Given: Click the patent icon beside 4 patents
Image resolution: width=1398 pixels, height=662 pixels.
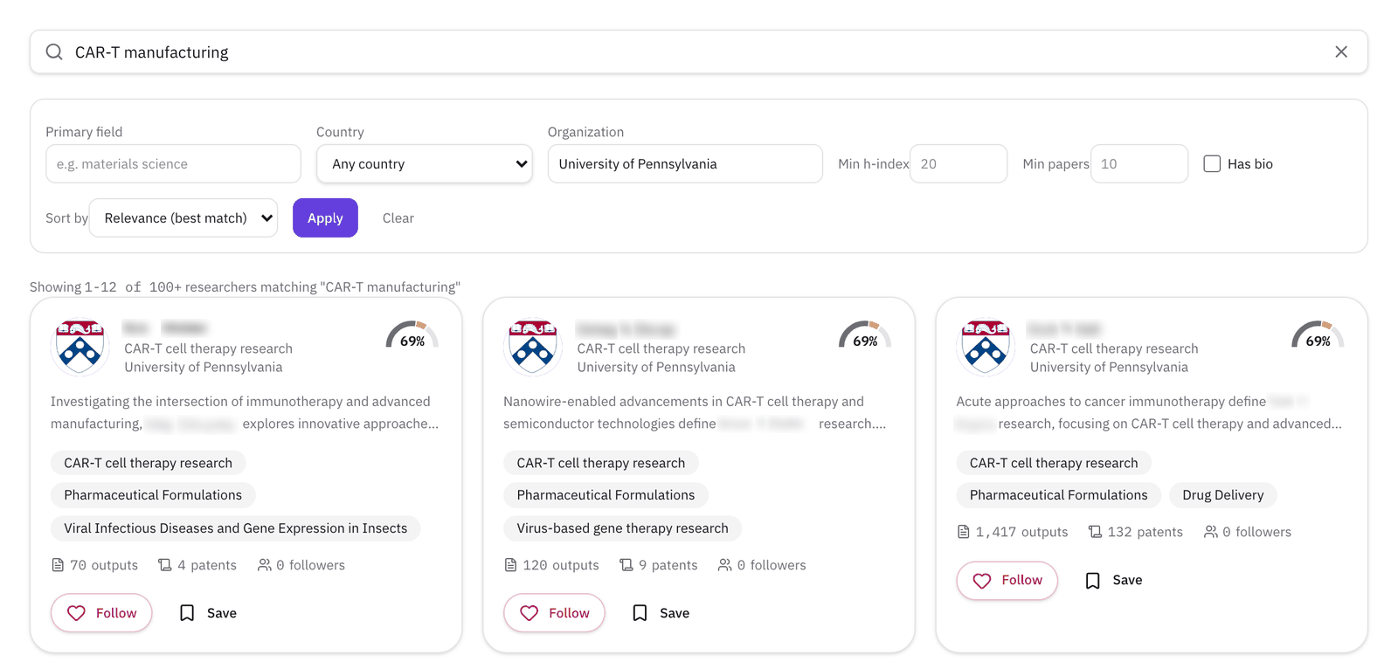Looking at the screenshot, I should point(165,565).
